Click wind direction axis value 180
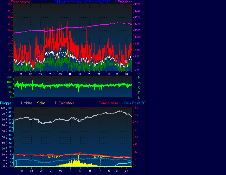This screenshot has width=226, height=175. click(9, 87)
